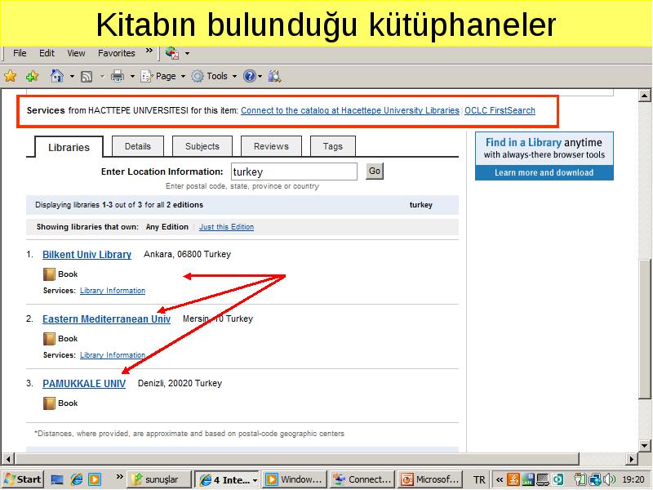Switch to the Details tab
The width and height of the screenshot is (653, 490).
pyautogui.click(x=138, y=146)
